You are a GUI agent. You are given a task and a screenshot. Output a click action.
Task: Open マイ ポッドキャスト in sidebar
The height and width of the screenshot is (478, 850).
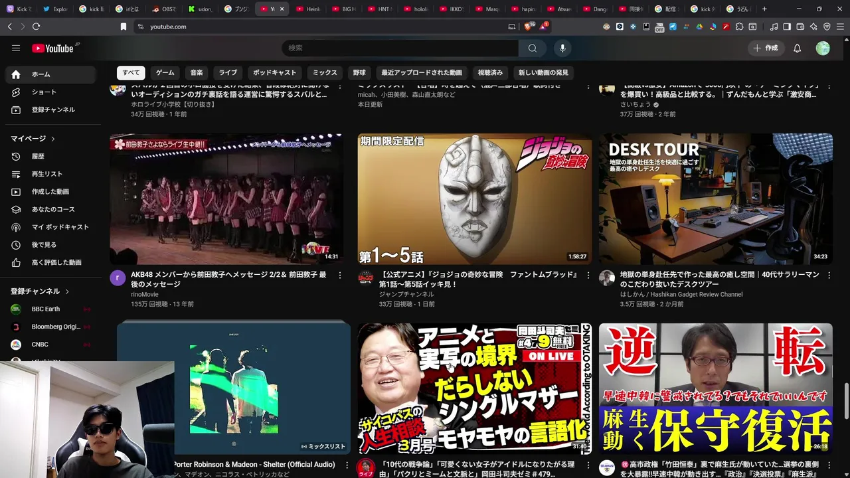tap(50, 227)
